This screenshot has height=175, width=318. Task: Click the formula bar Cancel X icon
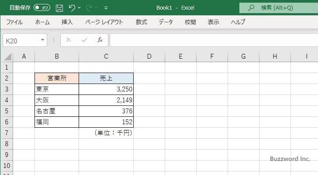(x=69, y=40)
